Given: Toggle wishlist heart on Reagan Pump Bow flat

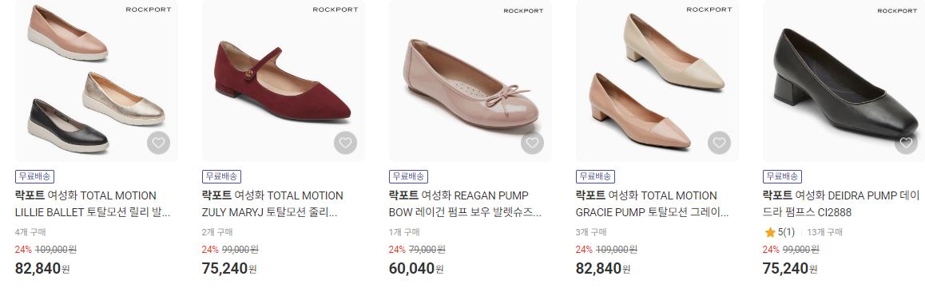Looking at the screenshot, I should tap(532, 143).
